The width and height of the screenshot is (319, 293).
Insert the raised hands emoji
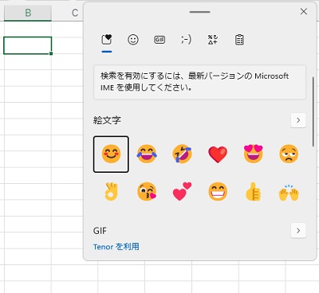tap(289, 192)
